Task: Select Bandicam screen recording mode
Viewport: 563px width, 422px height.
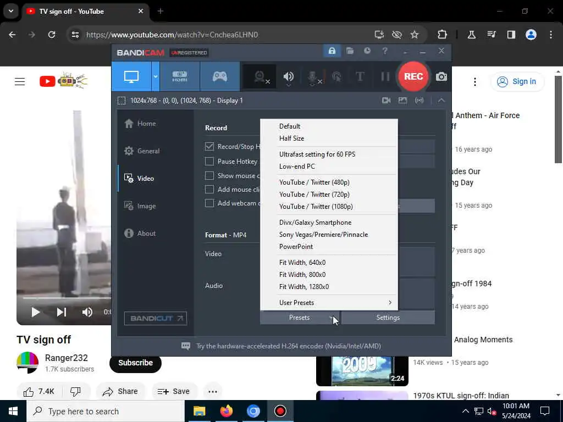Action: click(x=131, y=76)
